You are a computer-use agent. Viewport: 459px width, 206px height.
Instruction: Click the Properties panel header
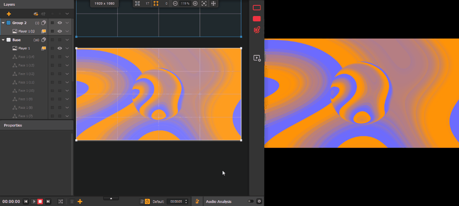(37, 125)
